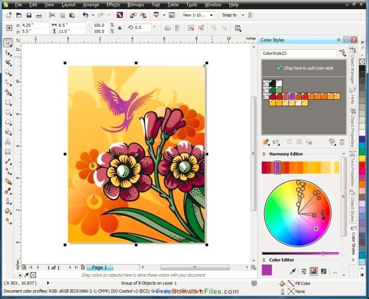The height and width of the screenshot is (299, 369).
Task: Click the delete trash icon in Color Styles
Action: (x=342, y=142)
